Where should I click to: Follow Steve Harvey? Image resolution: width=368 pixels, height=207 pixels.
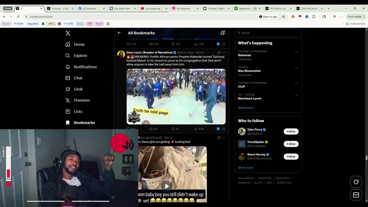coord(291,156)
